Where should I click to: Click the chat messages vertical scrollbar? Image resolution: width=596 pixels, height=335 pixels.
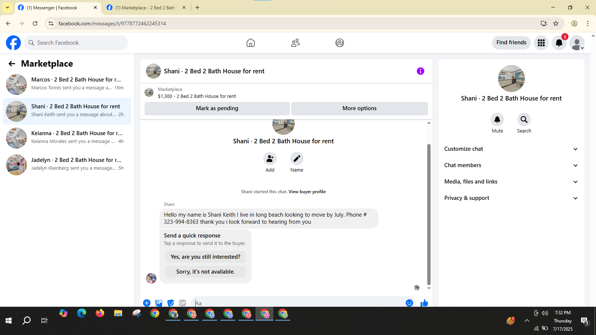tap(429, 214)
